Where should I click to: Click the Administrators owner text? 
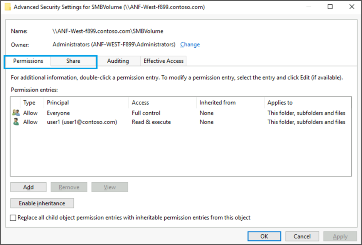pyautogui.click(x=114, y=45)
